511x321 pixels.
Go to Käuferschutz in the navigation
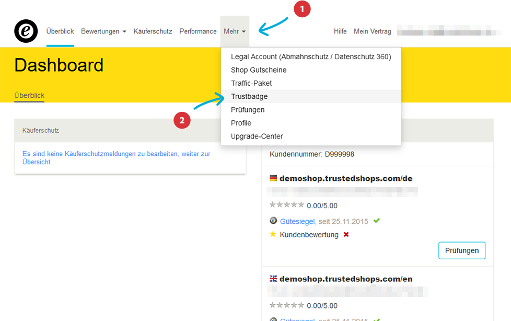(x=153, y=31)
